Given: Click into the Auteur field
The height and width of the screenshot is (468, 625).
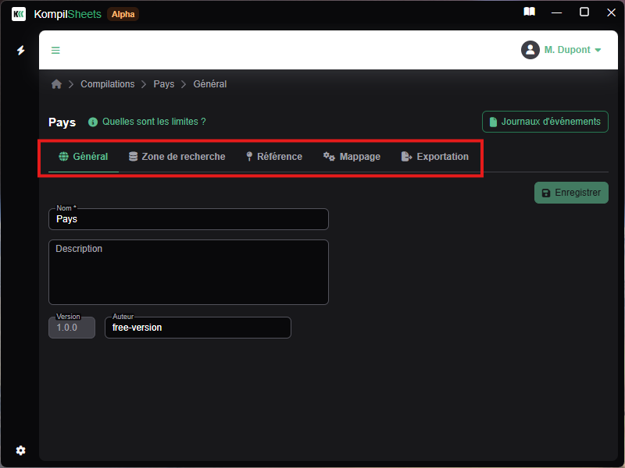Looking at the screenshot, I should coord(198,328).
